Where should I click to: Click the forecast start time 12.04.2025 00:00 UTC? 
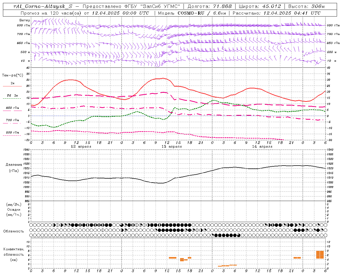click(120, 13)
